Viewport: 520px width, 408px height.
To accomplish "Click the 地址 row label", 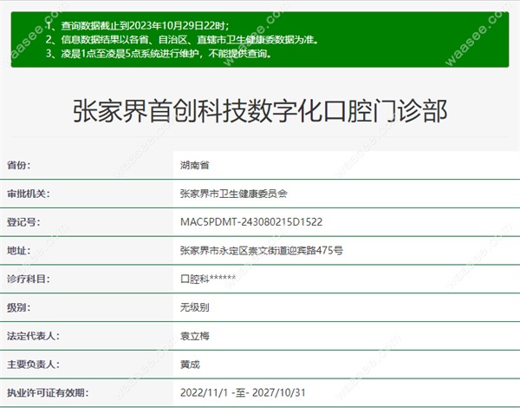I will pyautogui.click(x=19, y=251).
